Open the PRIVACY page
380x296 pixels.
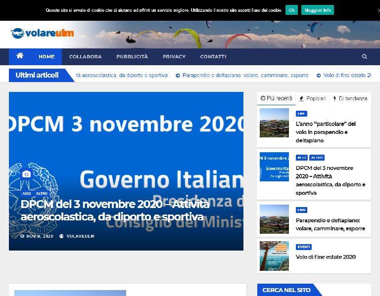(x=174, y=57)
